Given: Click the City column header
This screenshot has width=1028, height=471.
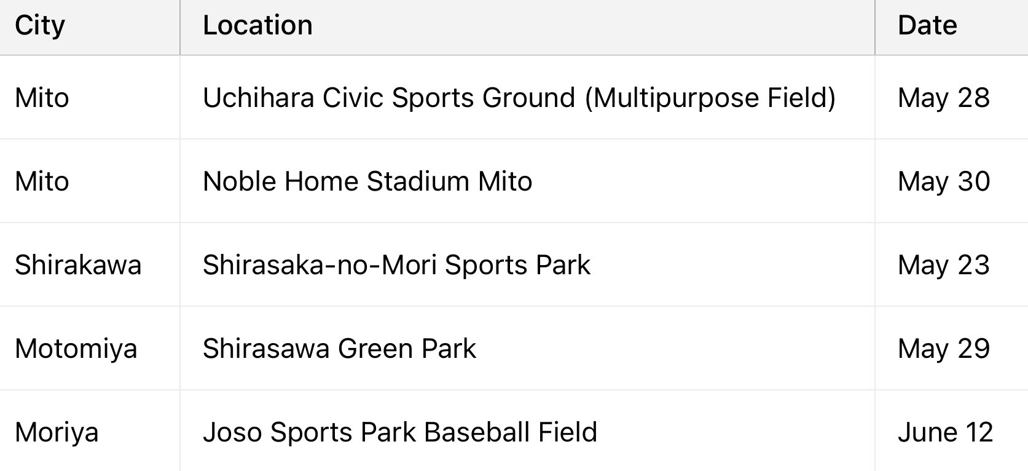Looking at the screenshot, I should click(40, 26).
